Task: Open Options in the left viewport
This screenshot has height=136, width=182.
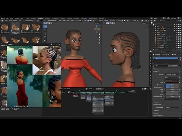Action: 97,23
